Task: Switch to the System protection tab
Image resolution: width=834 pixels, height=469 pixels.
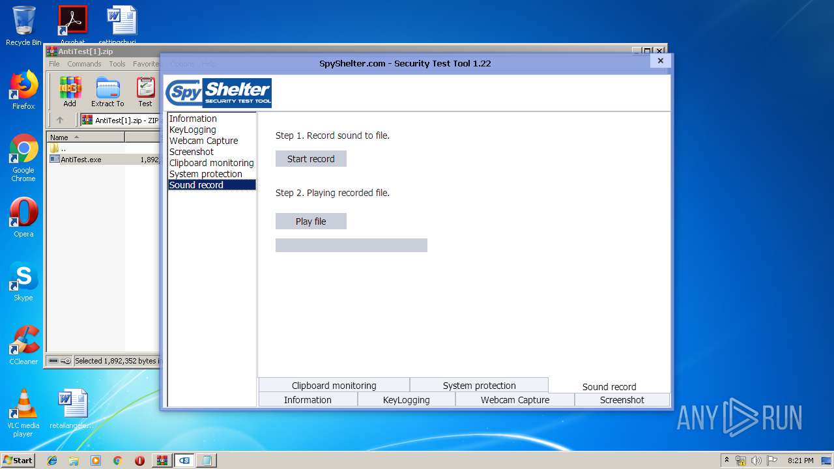Action: pyautogui.click(x=479, y=386)
